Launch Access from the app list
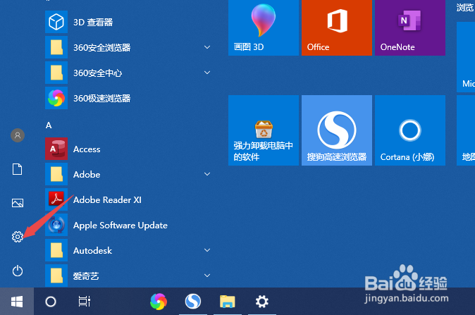This screenshot has height=315, width=475. pyautogui.click(x=56, y=149)
